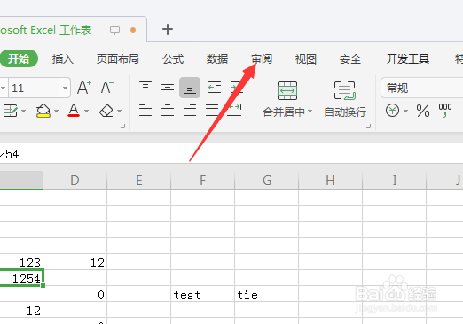
Task: Expand the borders dropdown arrow
Action: pyautogui.click(x=24, y=111)
